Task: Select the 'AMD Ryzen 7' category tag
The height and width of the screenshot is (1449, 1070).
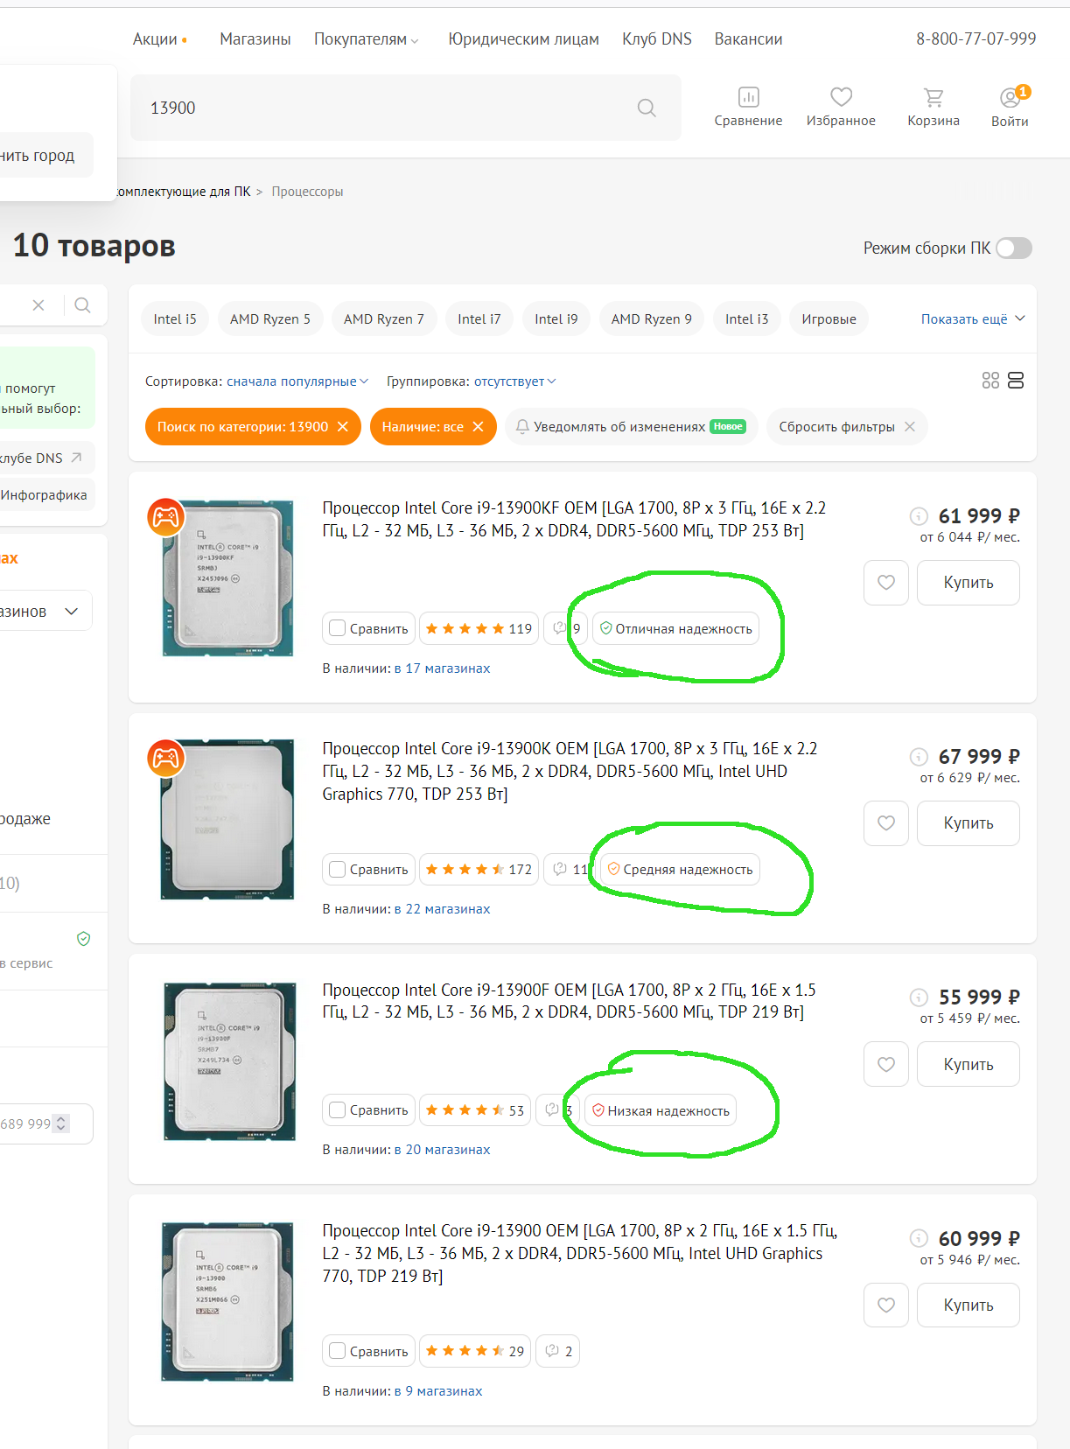Action: 384,318
